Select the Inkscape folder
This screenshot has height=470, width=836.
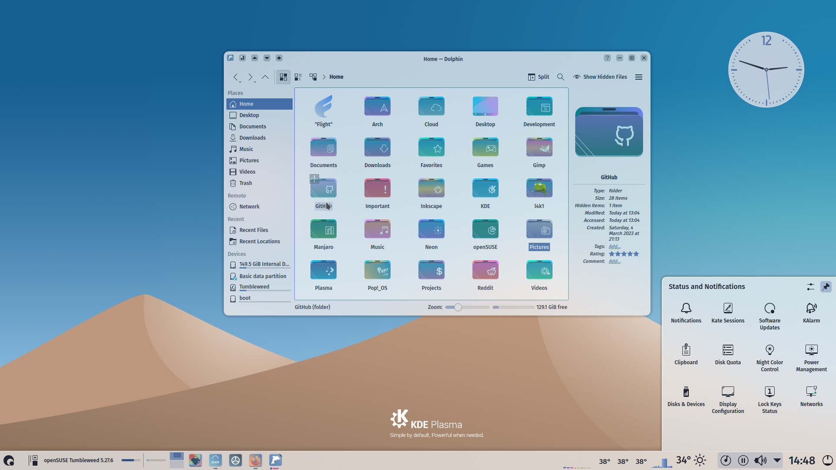coord(431,193)
